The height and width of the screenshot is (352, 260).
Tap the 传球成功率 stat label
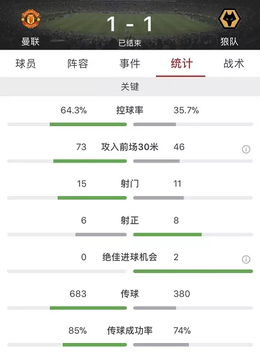[x=130, y=330]
